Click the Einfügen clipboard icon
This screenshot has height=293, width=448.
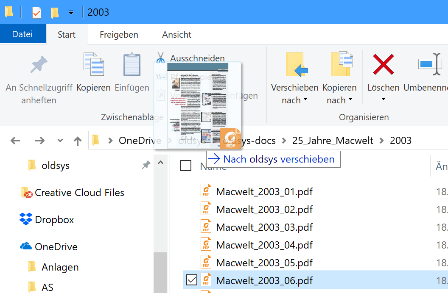click(x=132, y=64)
